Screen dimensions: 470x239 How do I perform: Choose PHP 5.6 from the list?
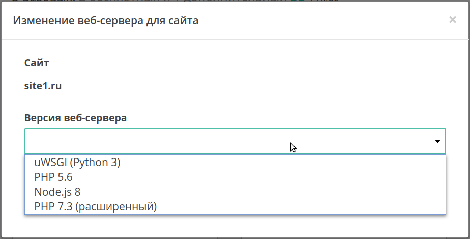click(53, 177)
